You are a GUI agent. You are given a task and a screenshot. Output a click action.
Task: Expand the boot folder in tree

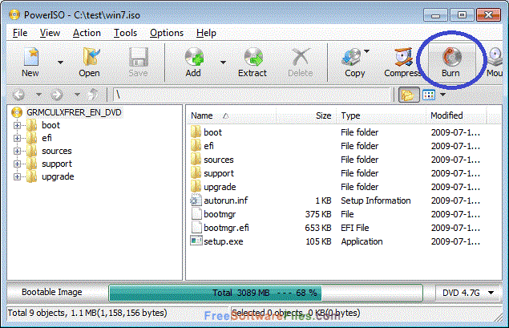coord(17,125)
